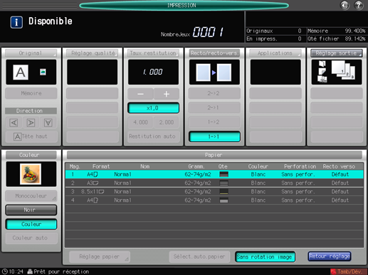Open Réglage papier settings
368x275 pixels.
(100, 257)
